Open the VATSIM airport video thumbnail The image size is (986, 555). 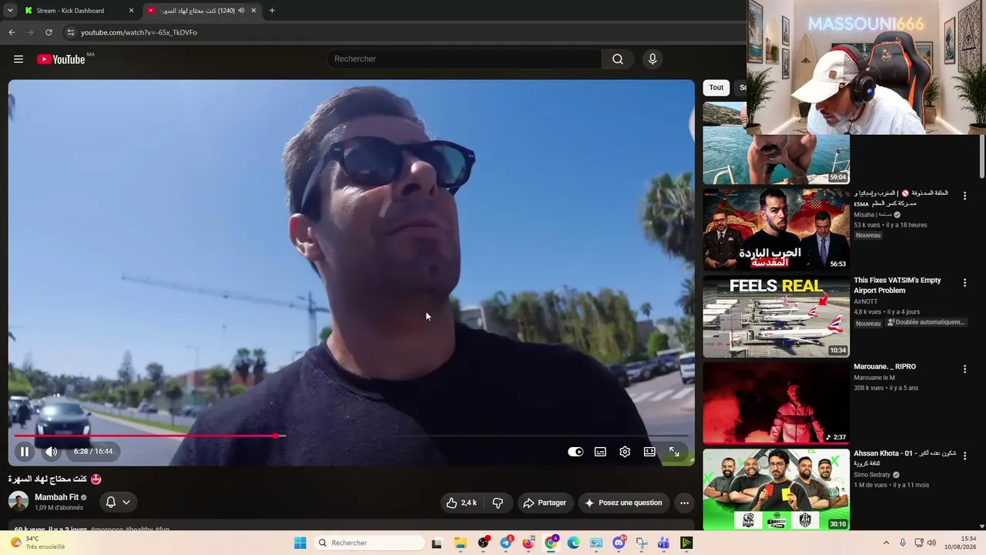(x=776, y=316)
